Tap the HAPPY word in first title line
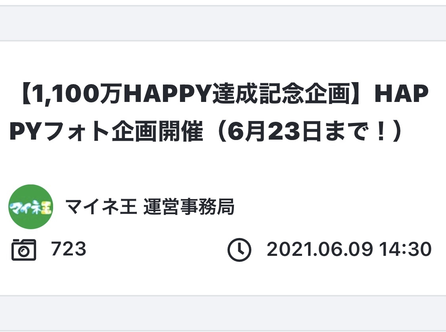This screenshot has height=332, width=446. (x=168, y=94)
